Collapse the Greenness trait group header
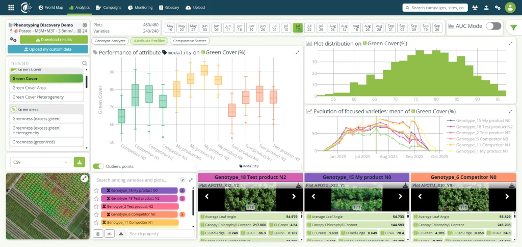 (x=46, y=109)
